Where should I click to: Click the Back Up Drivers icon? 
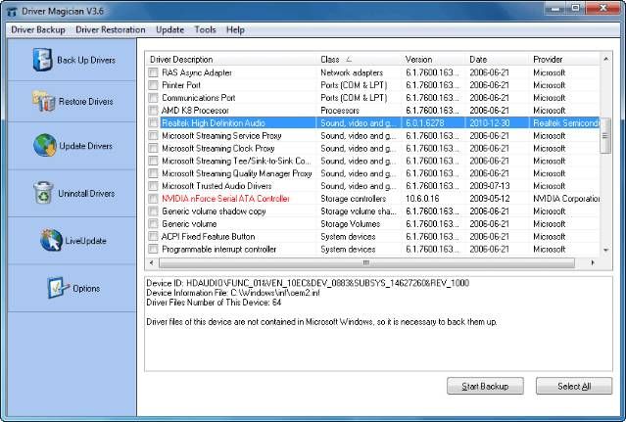coord(43,60)
